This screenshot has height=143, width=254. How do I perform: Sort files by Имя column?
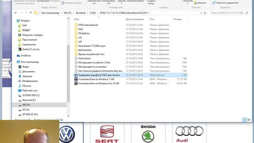coord(77,19)
